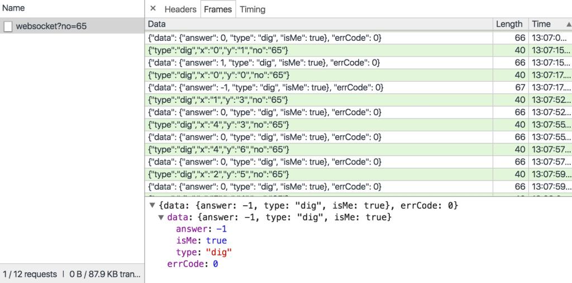Click the Length column header

pyautogui.click(x=509, y=24)
